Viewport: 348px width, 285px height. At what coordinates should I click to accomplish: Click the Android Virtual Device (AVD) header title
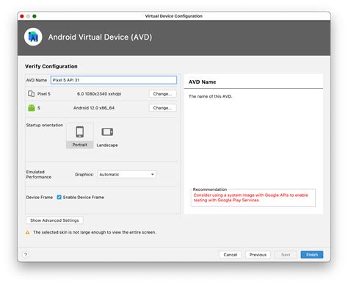(100, 37)
